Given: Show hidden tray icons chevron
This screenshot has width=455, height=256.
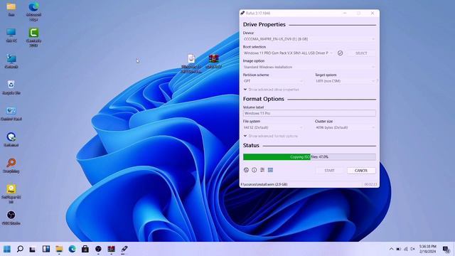Looking at the screenshot, I should pos(391,249).
